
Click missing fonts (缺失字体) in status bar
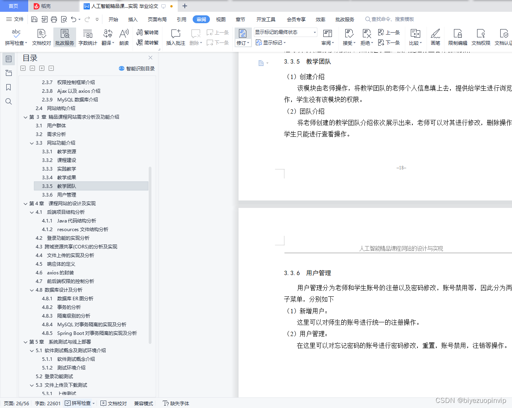[176, 403]
